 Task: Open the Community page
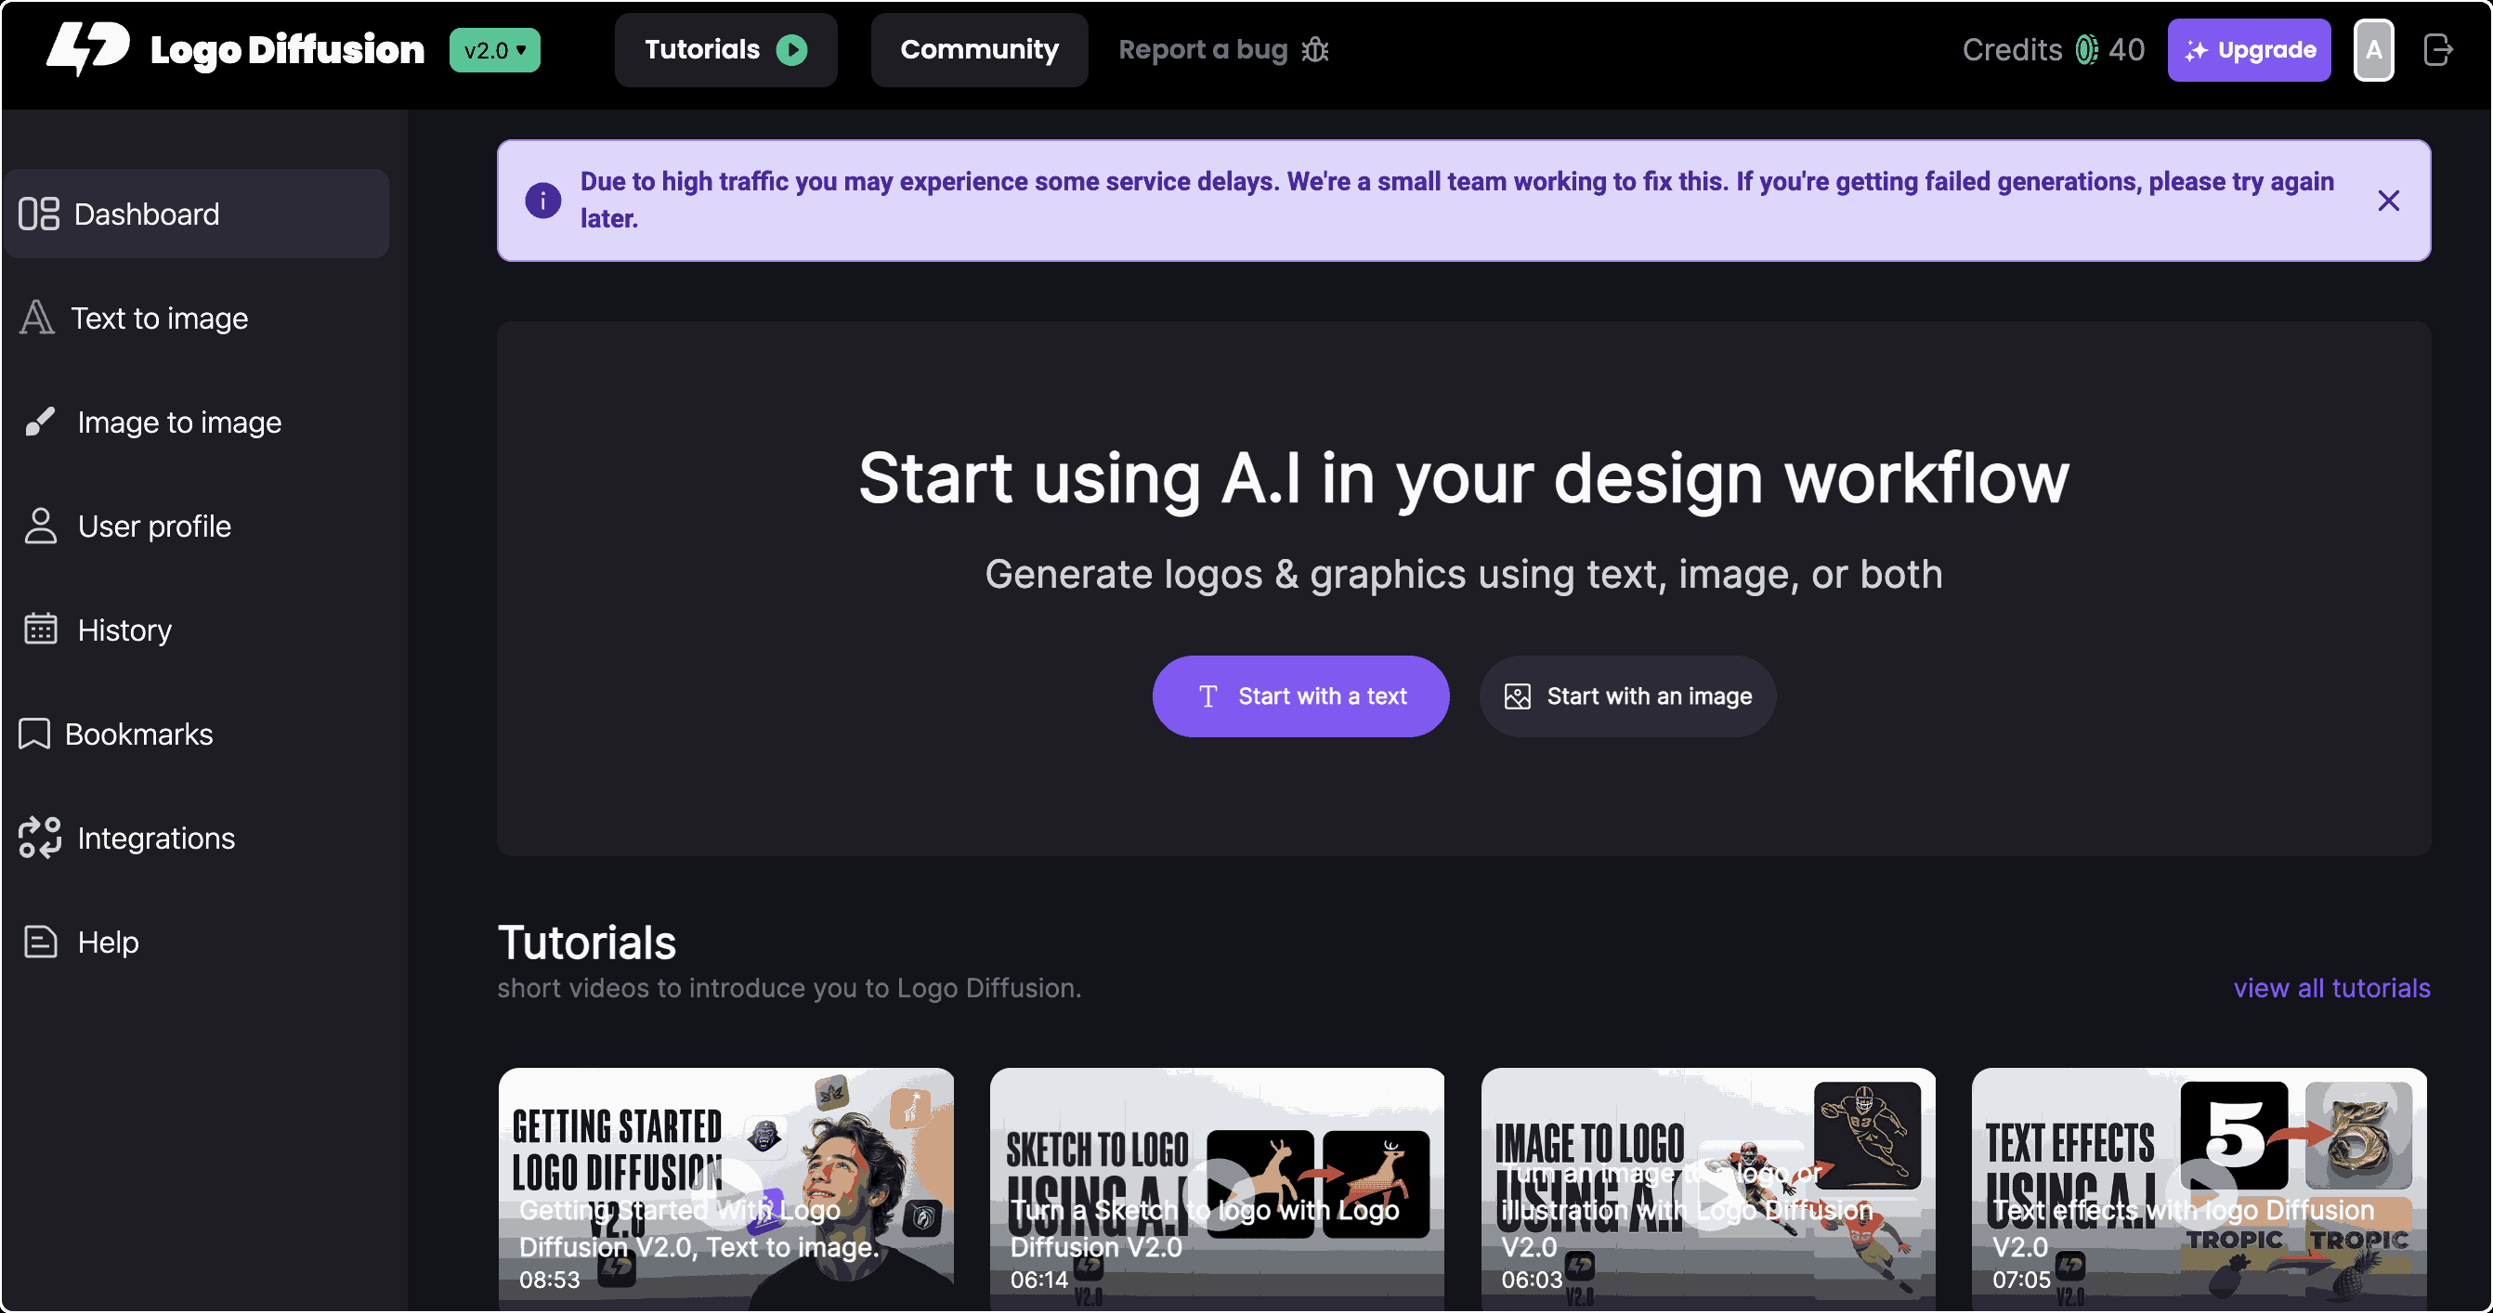click(979, 50)
